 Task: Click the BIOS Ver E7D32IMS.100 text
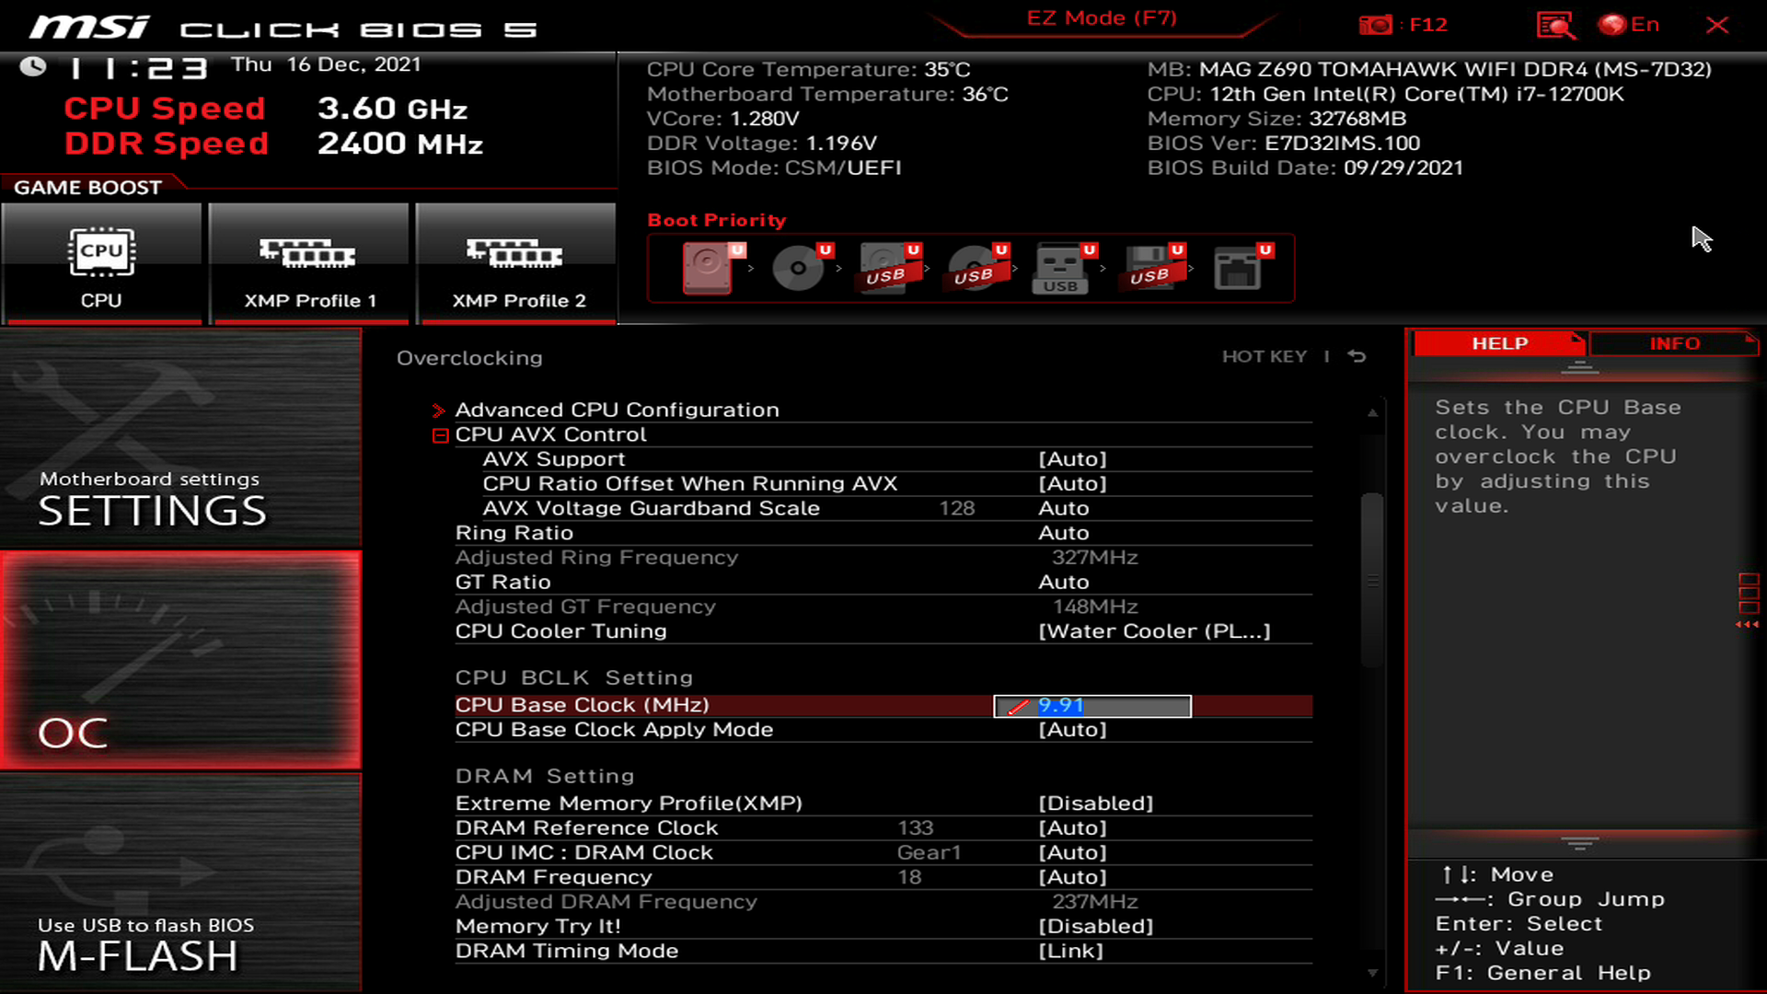click(x=1284, y=144)
